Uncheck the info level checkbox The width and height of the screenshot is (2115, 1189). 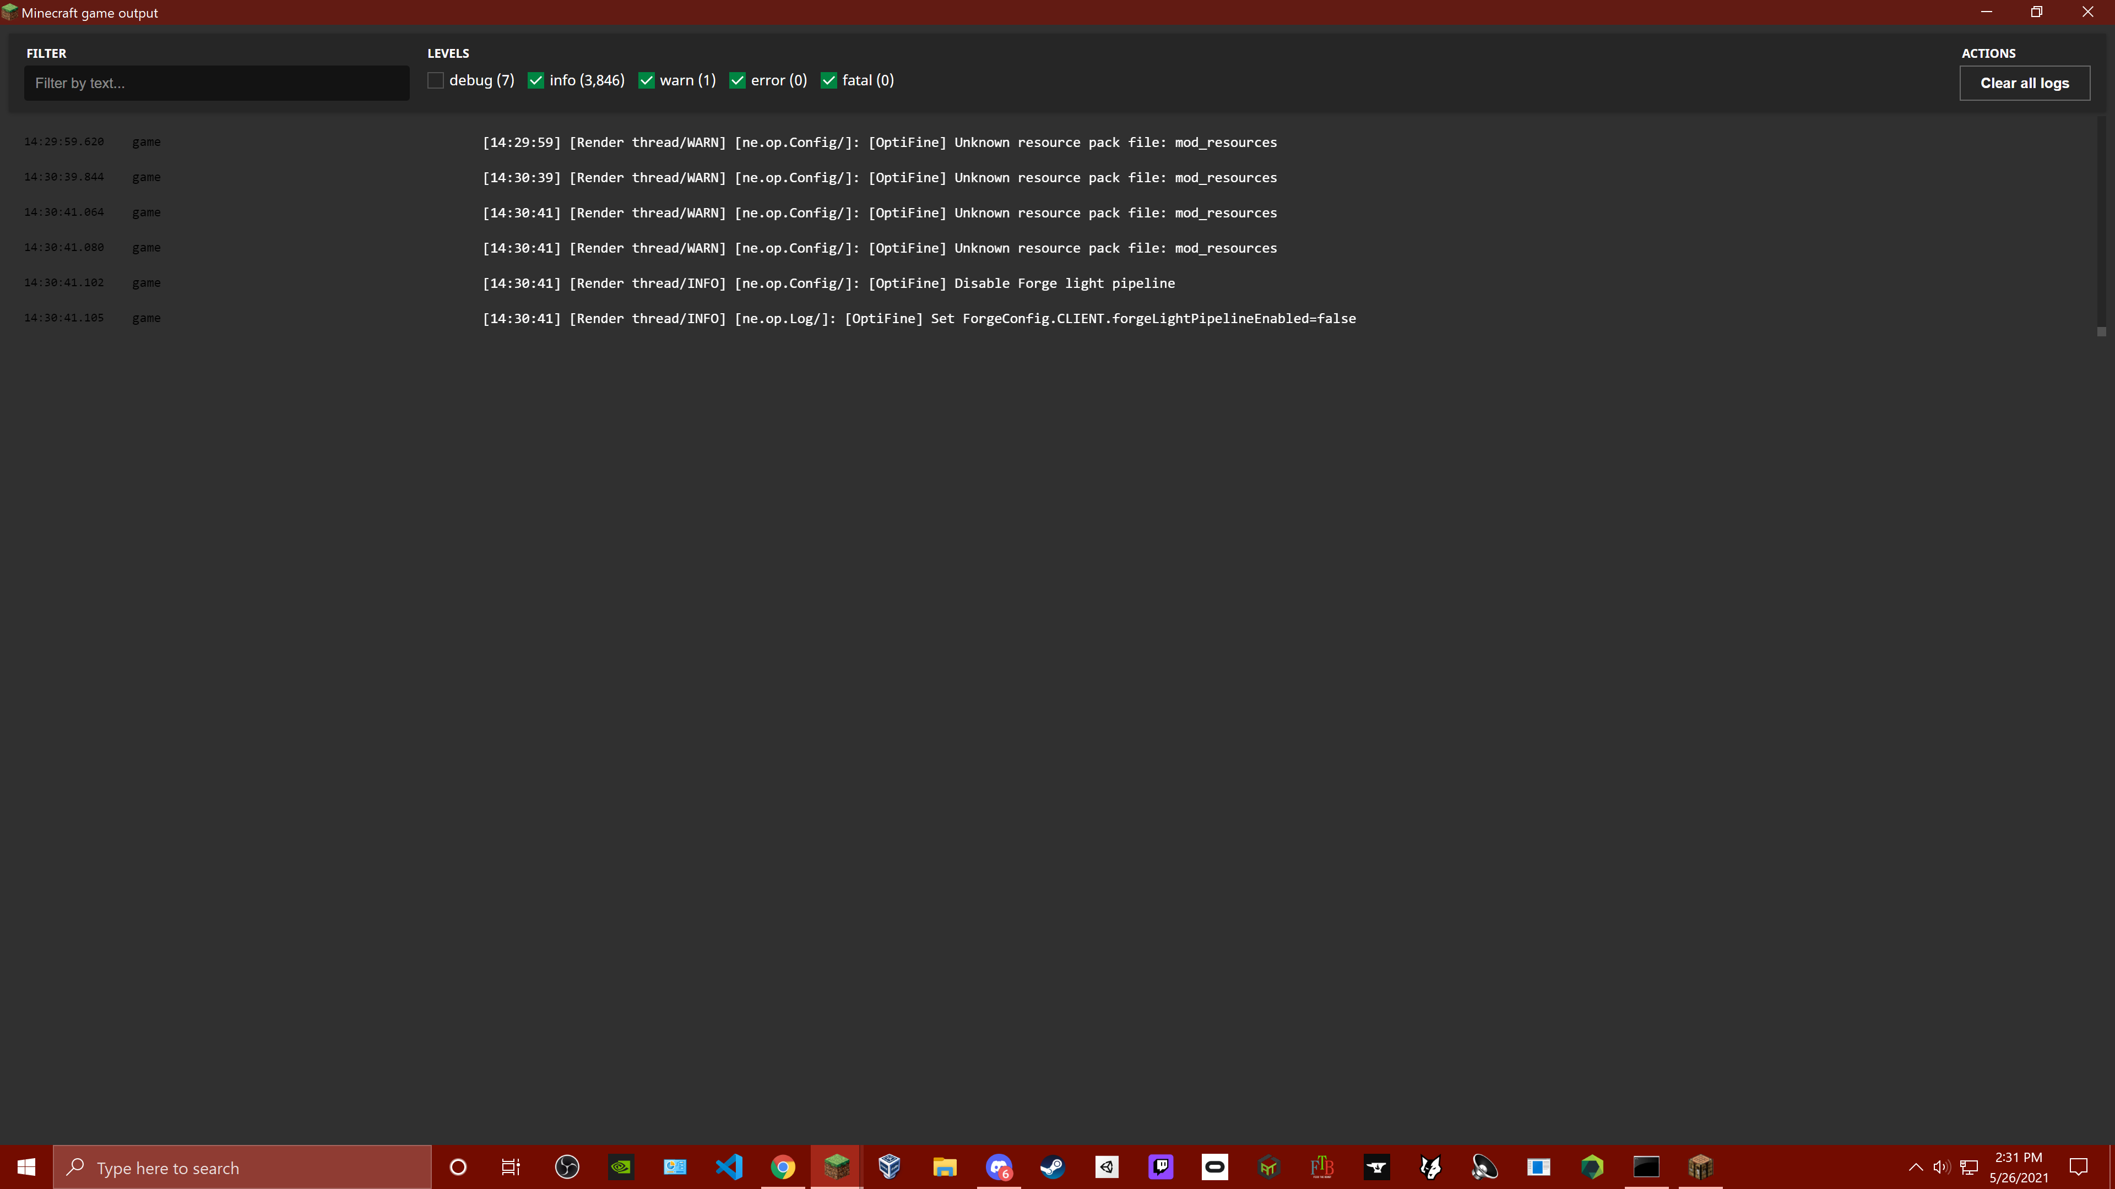pos(536,80)
